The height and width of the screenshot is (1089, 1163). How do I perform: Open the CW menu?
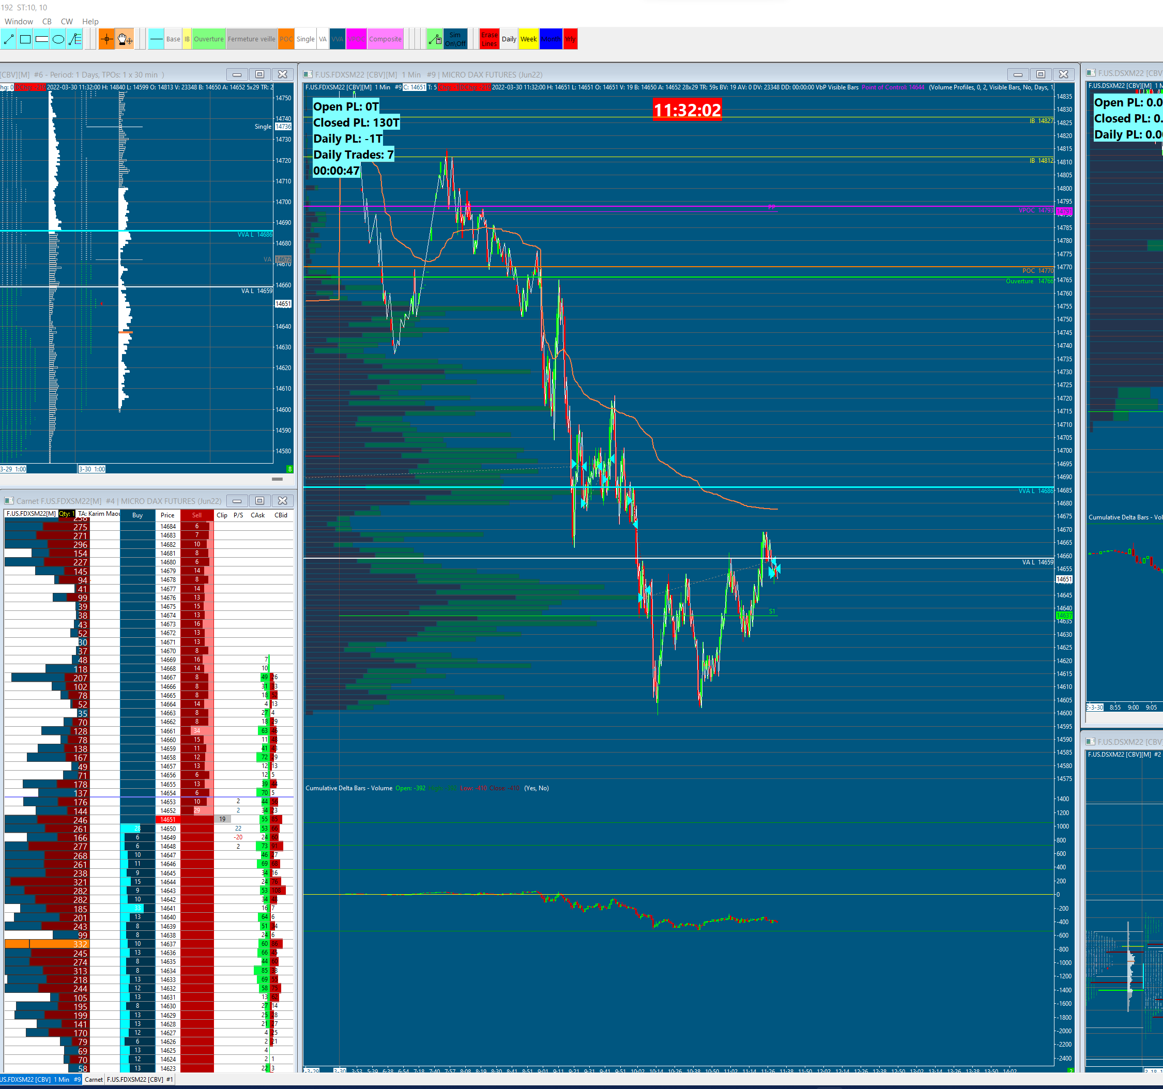click(67, 22)
